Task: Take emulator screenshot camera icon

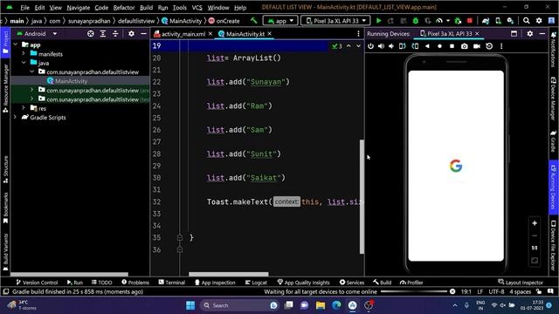Action: [x=464, y=46]
